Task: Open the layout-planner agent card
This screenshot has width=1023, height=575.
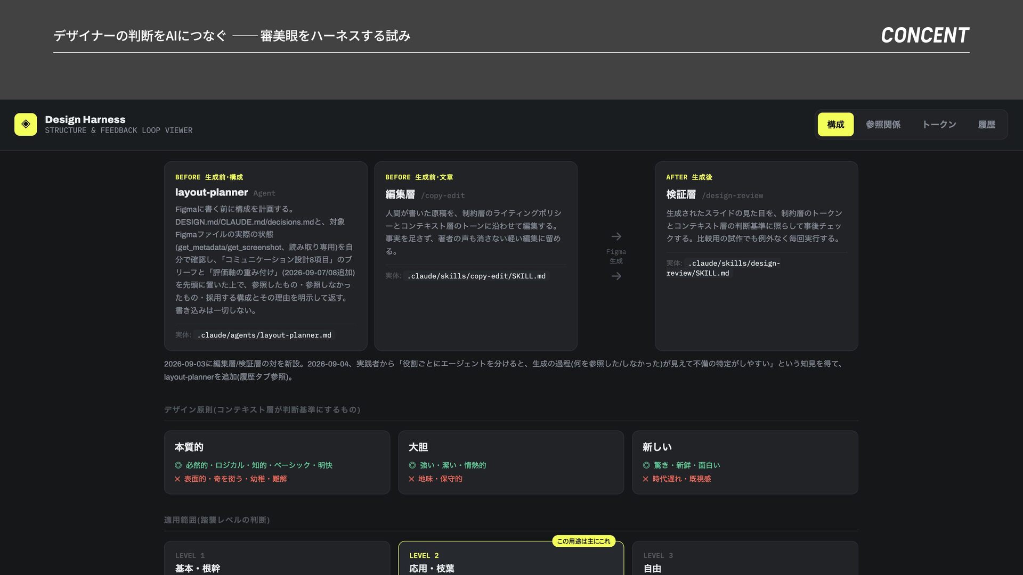Action: [266, 256]
